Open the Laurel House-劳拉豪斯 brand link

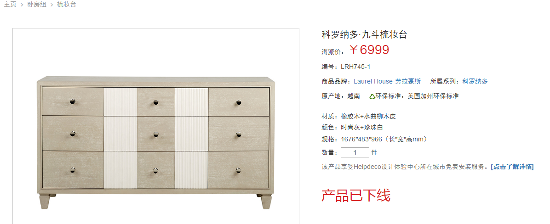(387, 81)
